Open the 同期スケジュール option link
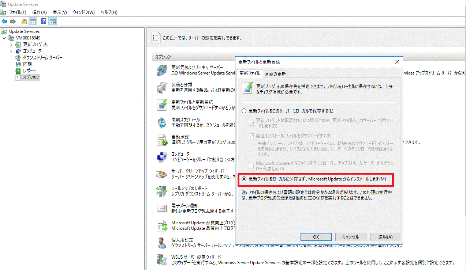The image size is (466, 270). (x=186, y=119)
